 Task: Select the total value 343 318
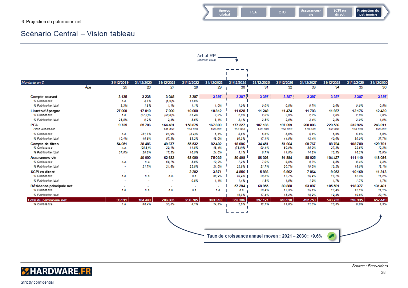[215, 200]
